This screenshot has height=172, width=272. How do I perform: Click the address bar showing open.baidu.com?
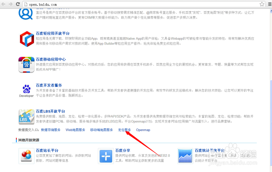click(x=144, y=4)
